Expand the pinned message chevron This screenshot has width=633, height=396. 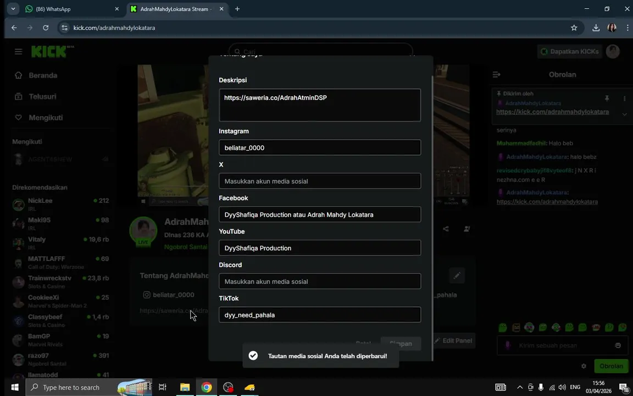point(625,114)
